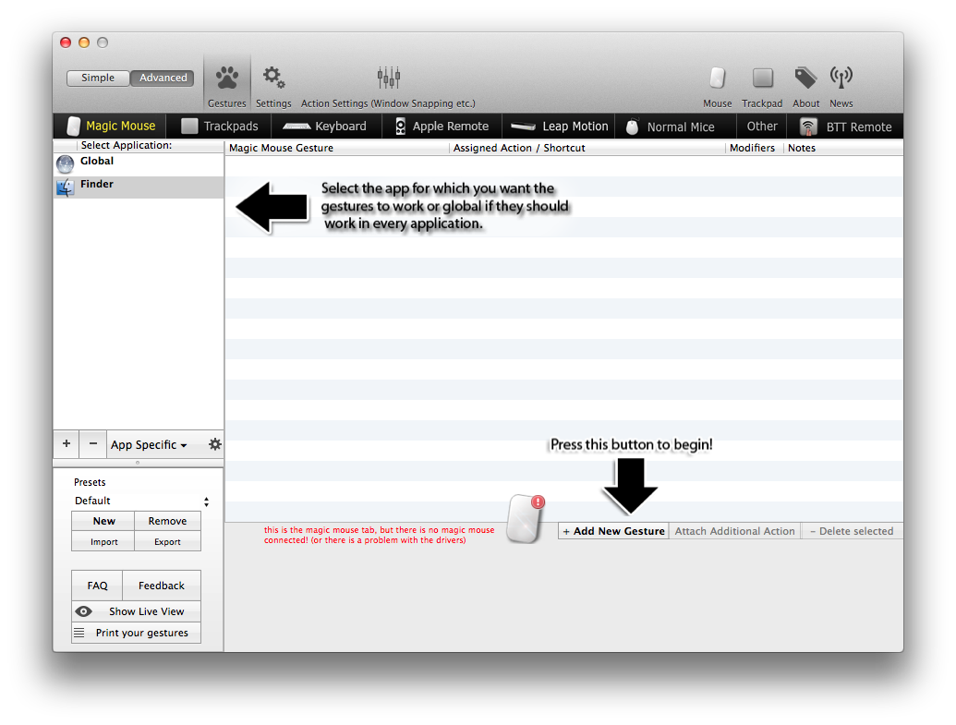This screenshot has width=956, height=725.
Task: Open the About tag icon
Action: [x=805, y=79]
